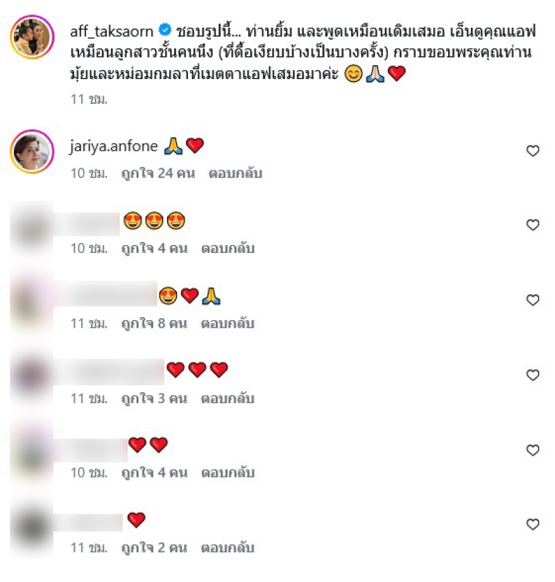View the 24 likes on jariya.anfone's comment
This screenshot has height=582, width=555.
[158, 173]
